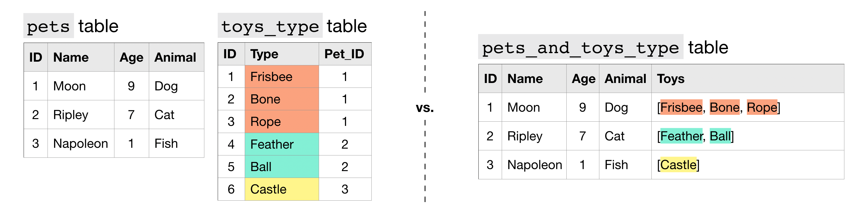
Task: Select the orange Bone cell in toys_type table
Action: (x=281, y=99)
